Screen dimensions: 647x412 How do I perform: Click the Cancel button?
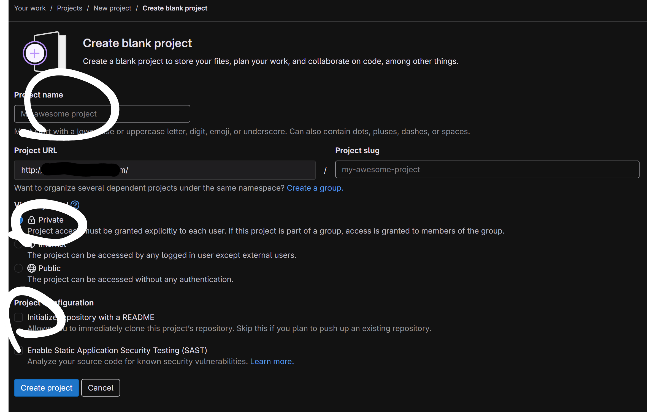pyautogui.click(x=101, y=388)
